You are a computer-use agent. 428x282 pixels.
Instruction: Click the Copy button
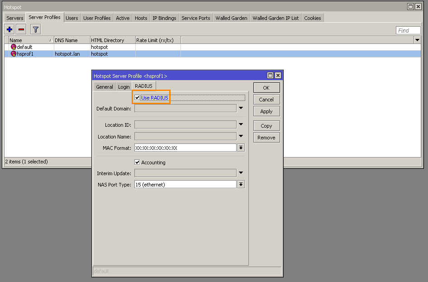(x=266, y=126)
